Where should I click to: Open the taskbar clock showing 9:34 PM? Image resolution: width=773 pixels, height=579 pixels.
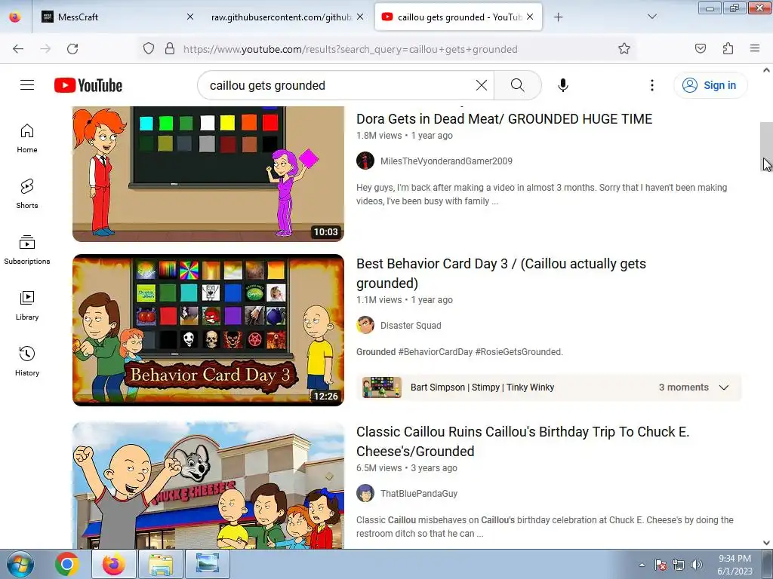tap(735, 565)
